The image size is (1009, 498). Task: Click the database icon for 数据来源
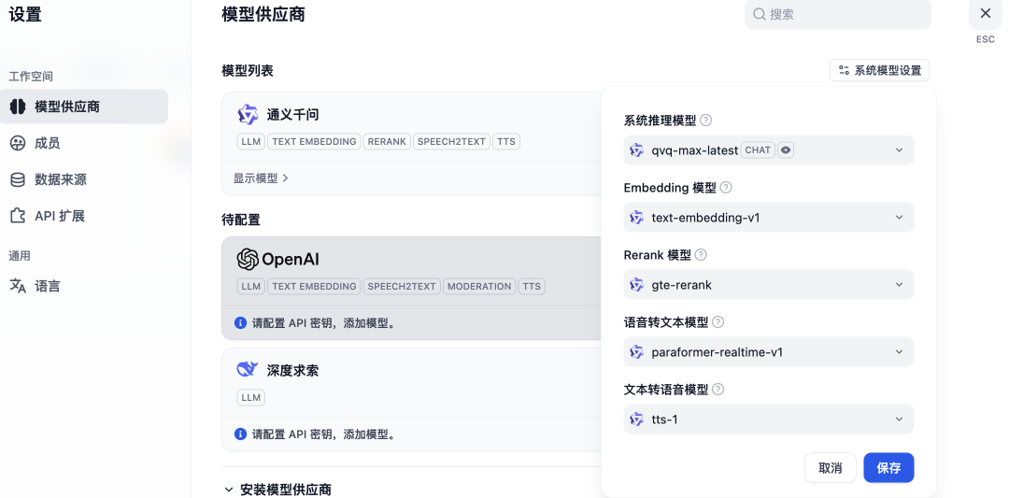(18, 179)
